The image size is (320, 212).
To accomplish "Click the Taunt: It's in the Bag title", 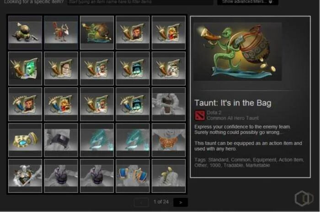I will click(233, 103).
